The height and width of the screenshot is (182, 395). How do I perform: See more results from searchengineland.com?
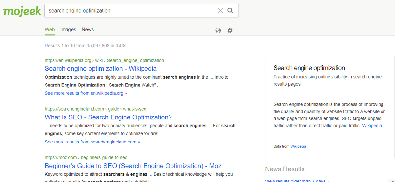[x=92, y=142]
